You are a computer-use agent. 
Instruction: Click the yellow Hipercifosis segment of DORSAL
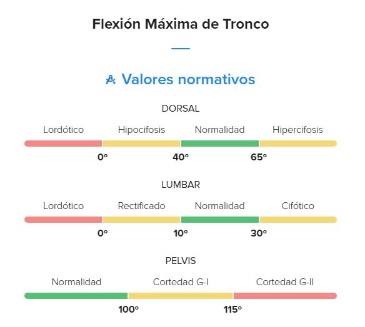click(x=298, y=144)
